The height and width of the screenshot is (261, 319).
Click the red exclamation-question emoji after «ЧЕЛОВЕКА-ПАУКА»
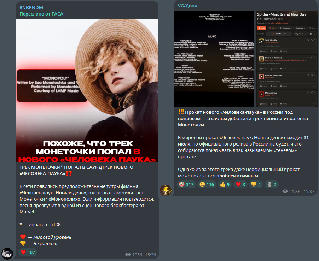[69, 173]
